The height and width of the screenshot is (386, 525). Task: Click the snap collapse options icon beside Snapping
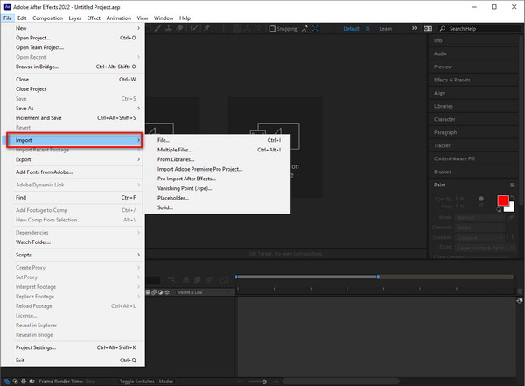(x=304, y=29)
